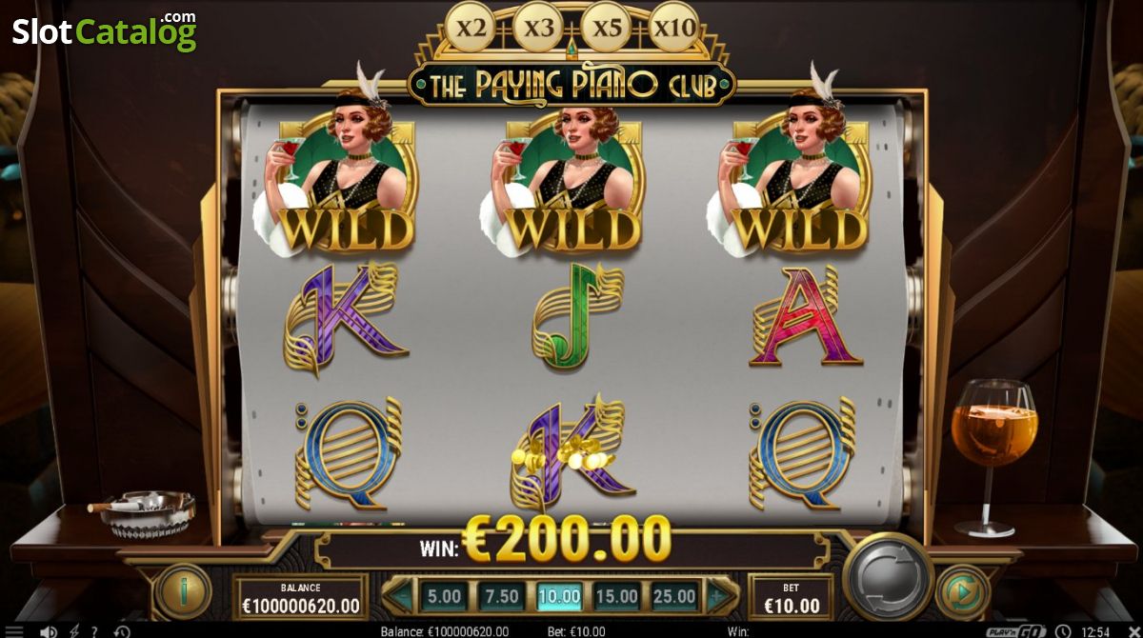Choose the 15.00 bet value
Viewport: 1143px width, 638px height.
tap(617, 597)
